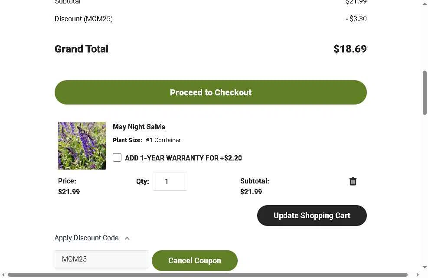Cancel the MOM25 coupon
This screenshot has height=278, width=428.
[195, 261]
